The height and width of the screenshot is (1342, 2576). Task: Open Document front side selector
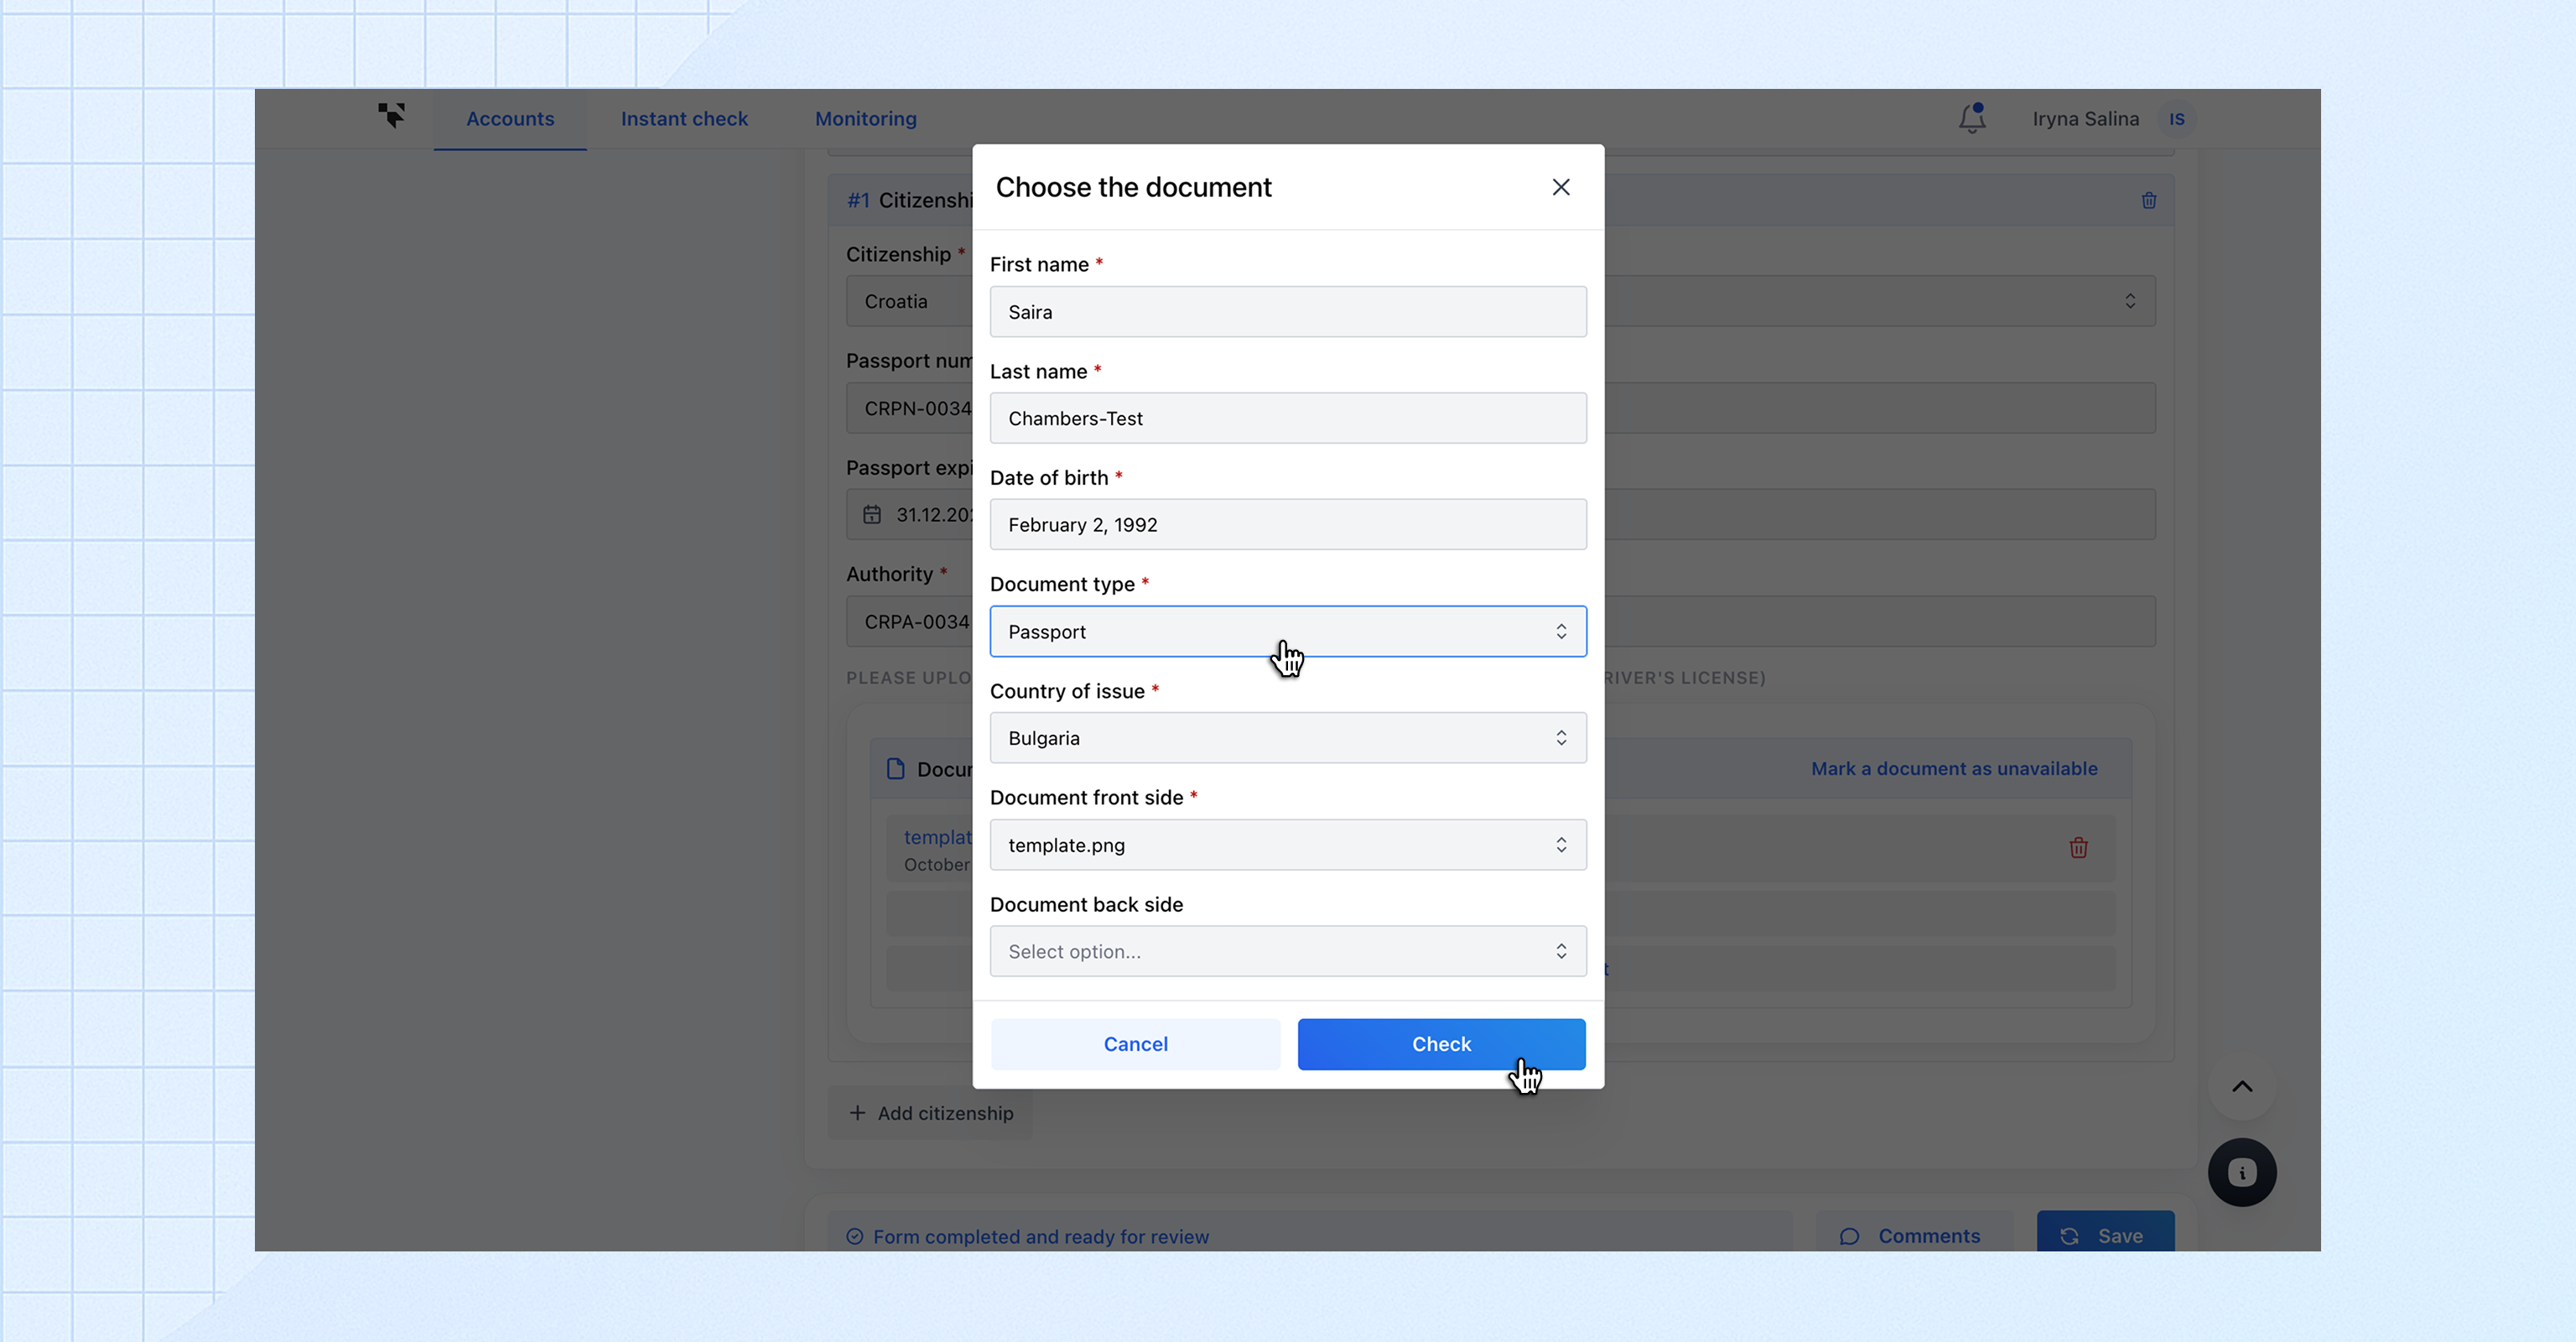[x=1287, y=845]
